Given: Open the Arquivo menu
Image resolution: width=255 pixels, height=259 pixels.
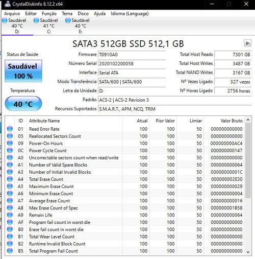Looking at the screenshot, I should (x=12, y=14).
